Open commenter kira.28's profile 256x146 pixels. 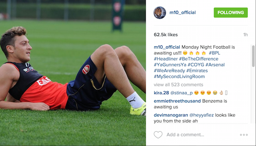pos(161,93)
